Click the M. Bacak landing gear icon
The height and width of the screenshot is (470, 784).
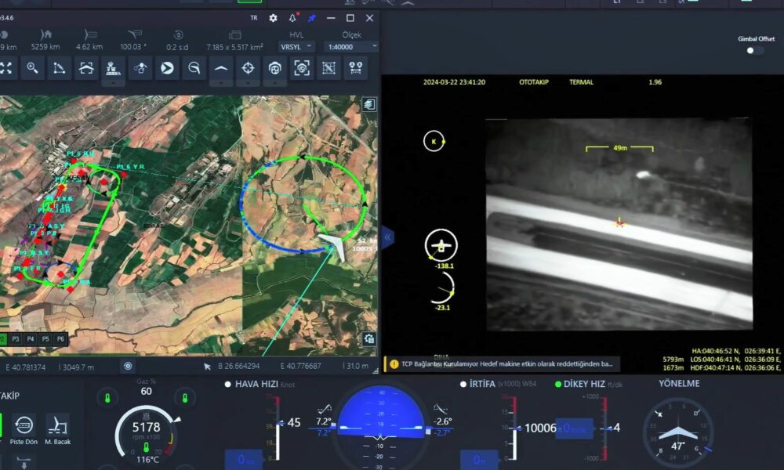click(57, 426)
